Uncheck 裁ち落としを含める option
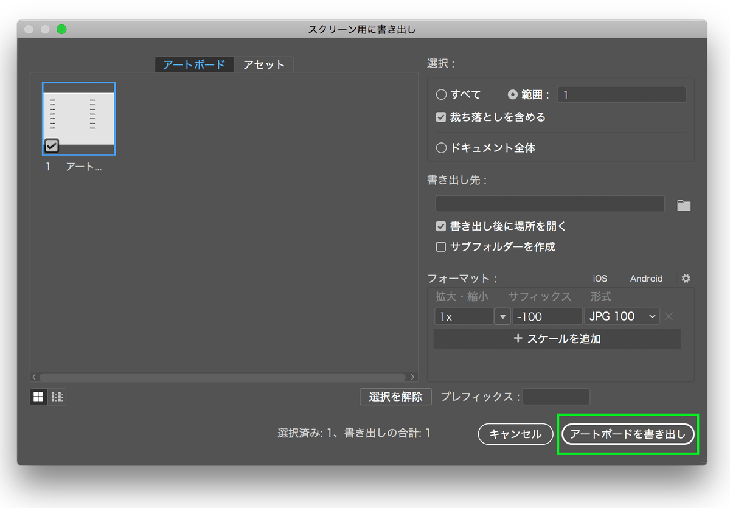This screenshot has width=730, height=508. pyautogui.click(x=440, y=117)
